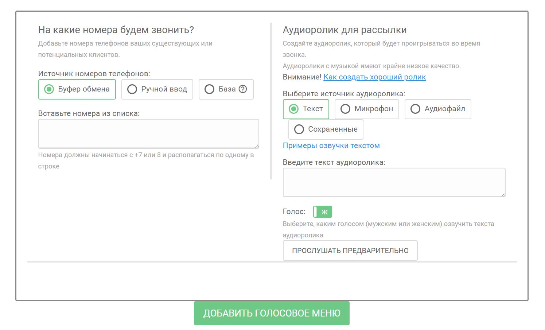The width and height of the screenshot is (545, 330).
Task: Click the Выберите источник аудиоролика: label
Action: (344, 94)
